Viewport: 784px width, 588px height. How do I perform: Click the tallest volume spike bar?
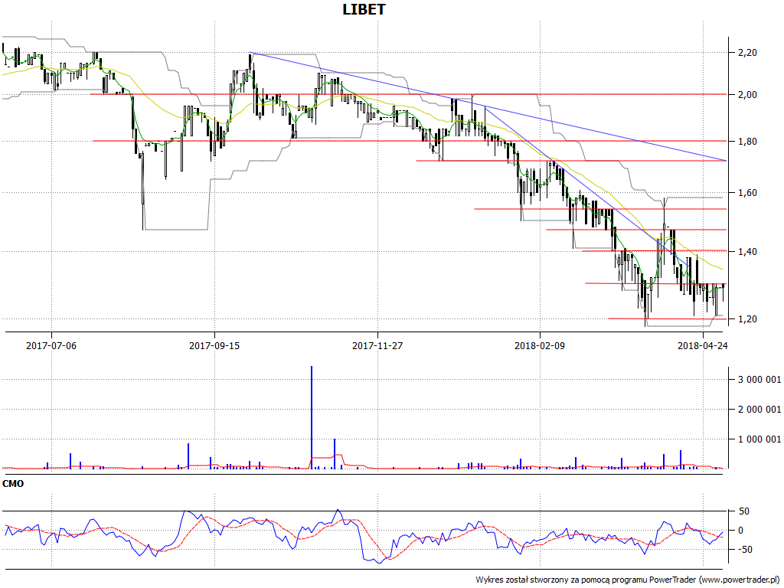[312, 417]
